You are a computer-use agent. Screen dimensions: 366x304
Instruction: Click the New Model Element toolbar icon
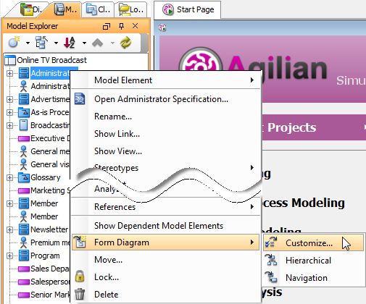click(14, 43)
